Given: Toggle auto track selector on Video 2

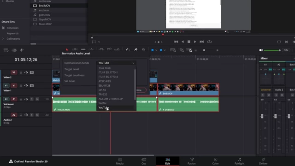Looking at the screenshot, I should tap(26, 72).
